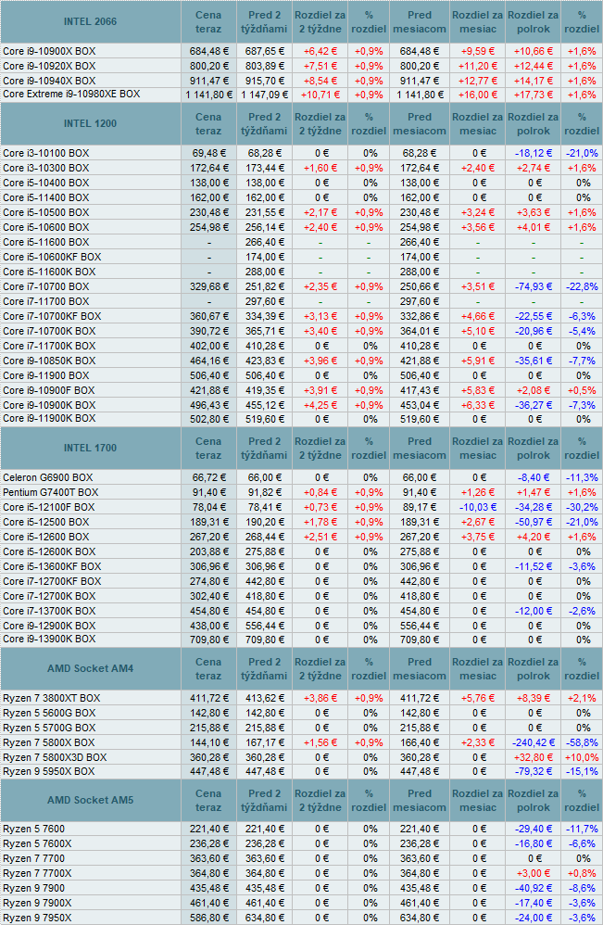Viewport: 603px width, 925px height.
Task: Click the +0,5% percentage cell
Action: click(x=582, y=390)
